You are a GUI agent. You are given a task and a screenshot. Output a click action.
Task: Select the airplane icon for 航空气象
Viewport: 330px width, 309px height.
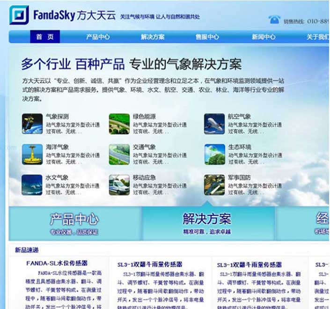(214, 124)
